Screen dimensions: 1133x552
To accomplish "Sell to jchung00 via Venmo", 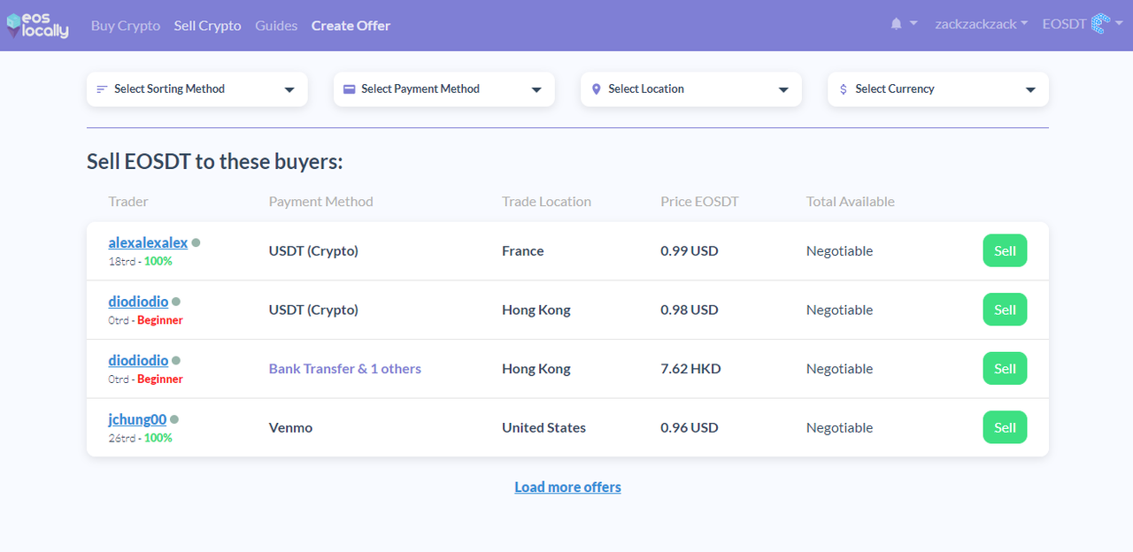I will (x=1005, y=427).
